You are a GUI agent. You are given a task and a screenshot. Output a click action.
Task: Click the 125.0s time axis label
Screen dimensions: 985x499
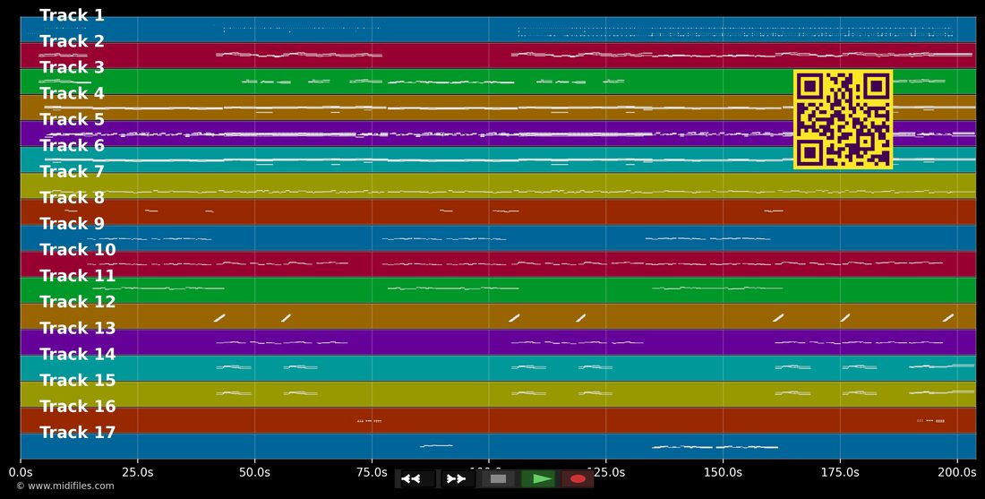[x=605, y=471]
